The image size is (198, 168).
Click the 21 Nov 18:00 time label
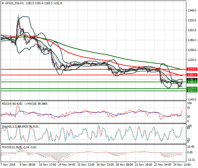(143, 165)
